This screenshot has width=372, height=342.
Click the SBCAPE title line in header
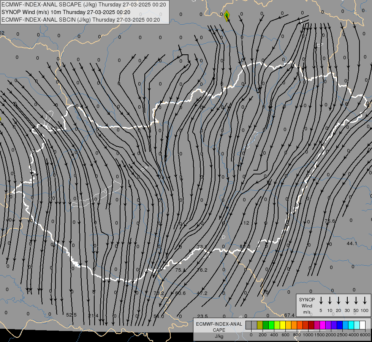tap(84, 5)
